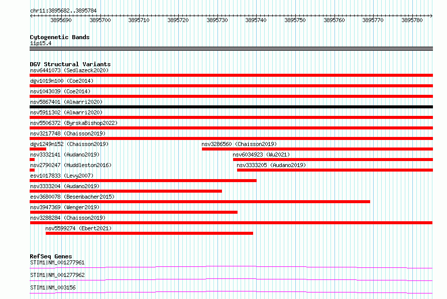
Task: Open variant nsv3333204 (Audano2019) label
Action: click(65, 186)
